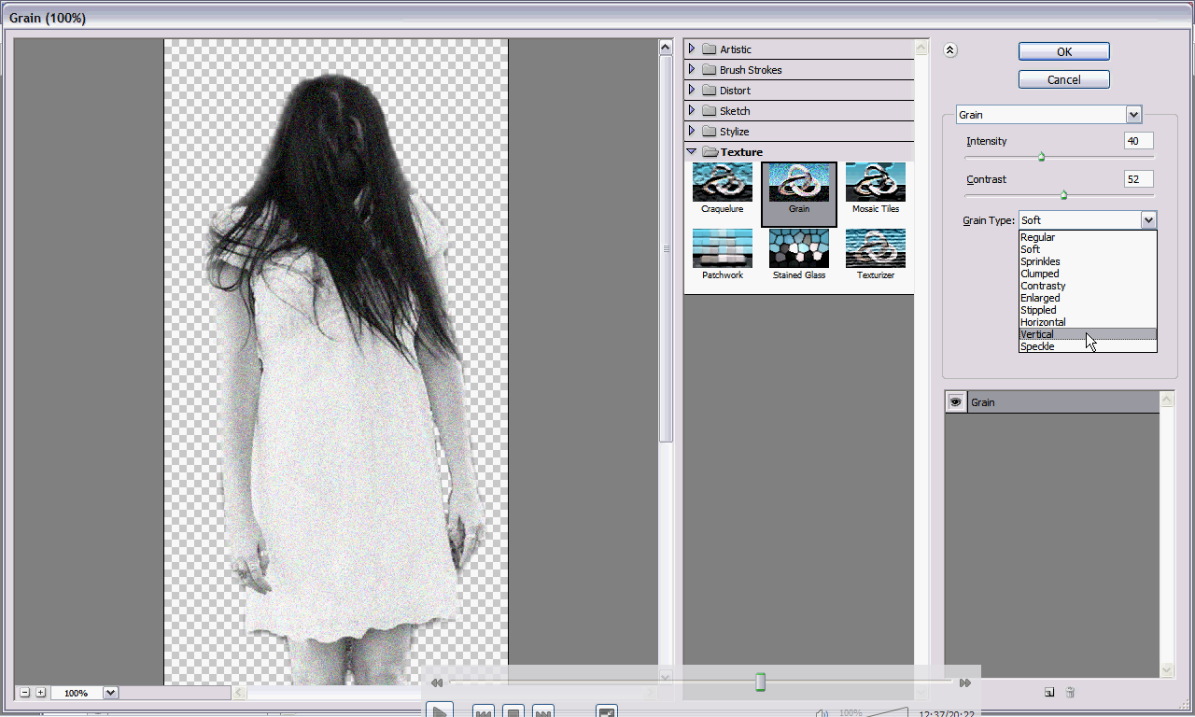Close the Grain Type dropdown arrow
This screenshot has height=717, width=1195.
point(1148,220)
